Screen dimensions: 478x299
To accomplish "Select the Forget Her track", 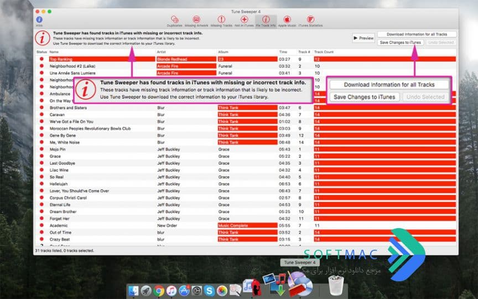I will click(60, 219).
